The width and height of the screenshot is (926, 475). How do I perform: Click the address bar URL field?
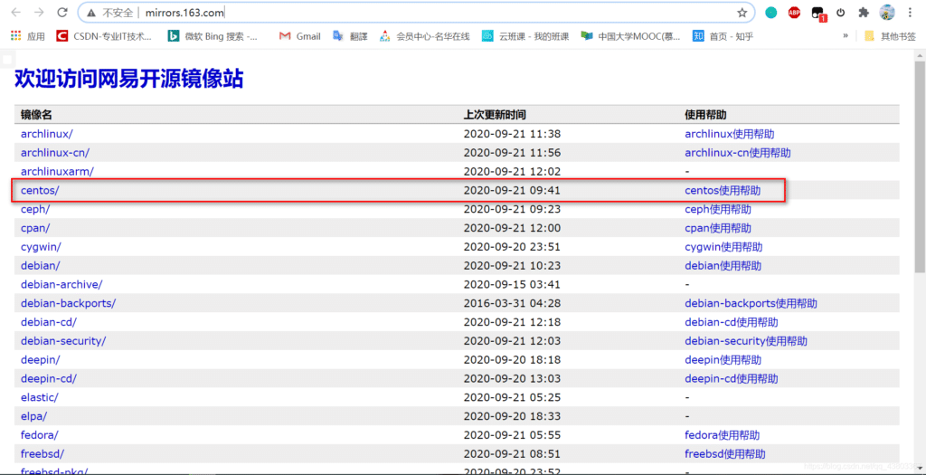click(x=407, y=13)
